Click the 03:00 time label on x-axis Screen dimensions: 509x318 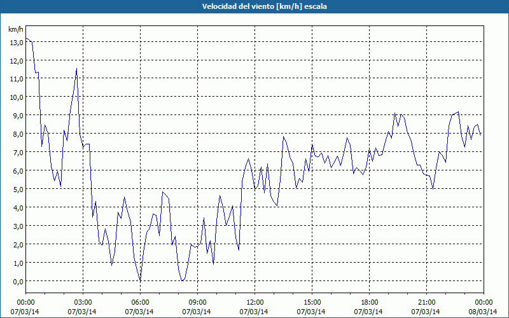[83, 303]
